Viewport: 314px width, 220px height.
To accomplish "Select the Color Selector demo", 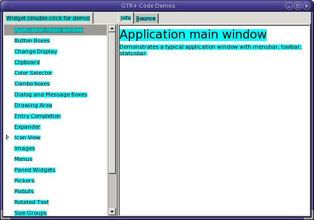I will 33,73.
